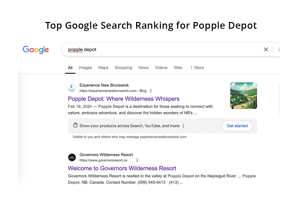Click the Experience New Brunswick site name
Image resolution: width=301 pixels, height=200 pixels.
click(104, 85)
